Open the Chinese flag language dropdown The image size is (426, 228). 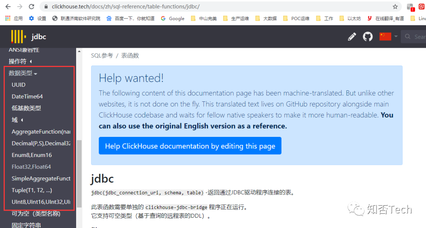(x=389, y=36)
